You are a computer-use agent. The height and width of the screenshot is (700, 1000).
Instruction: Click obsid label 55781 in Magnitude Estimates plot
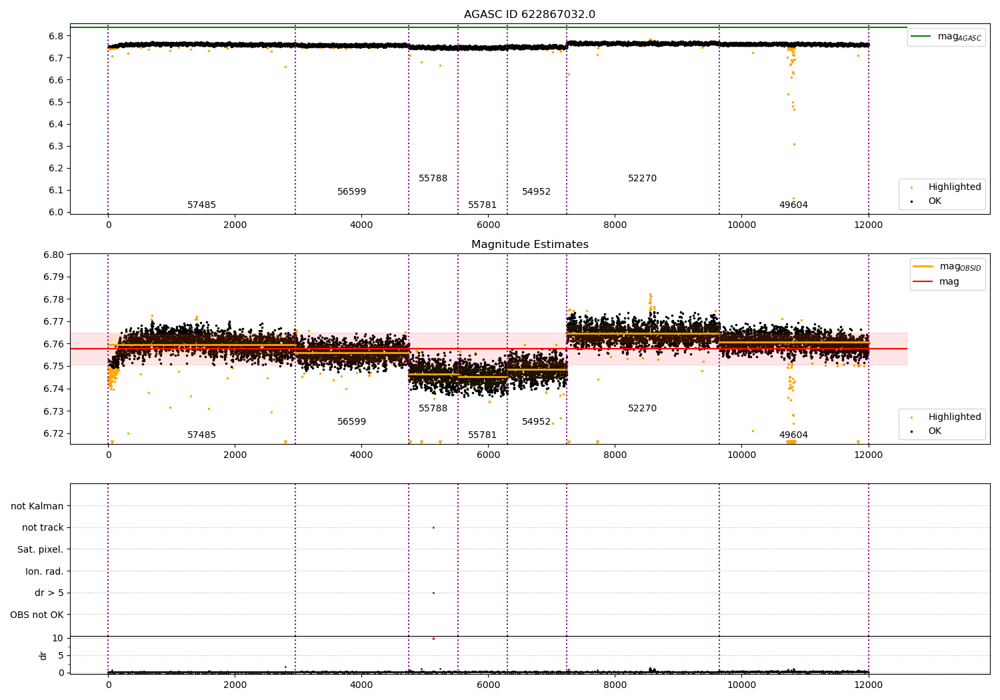(482, 435)
